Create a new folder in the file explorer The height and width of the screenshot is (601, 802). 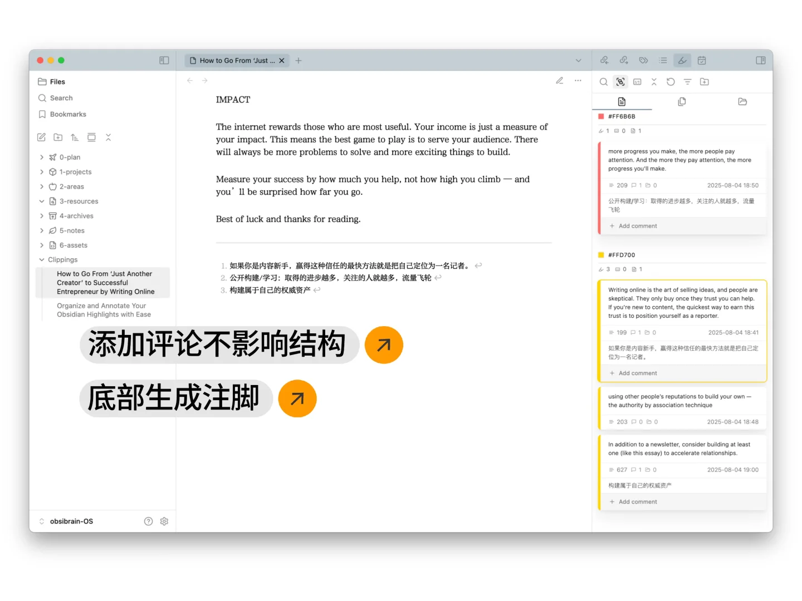click(x=58, y=137)
